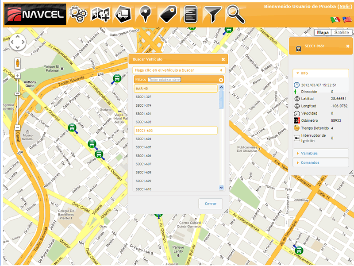Screen dimensions: 354x266
Task: Click the bus icon in SECC1-9651 header
Action: [298, 48]
